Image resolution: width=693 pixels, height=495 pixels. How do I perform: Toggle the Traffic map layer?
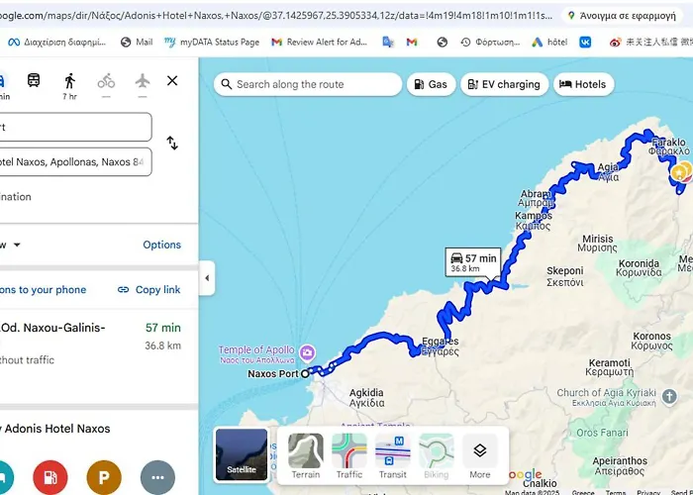[349, 456]
